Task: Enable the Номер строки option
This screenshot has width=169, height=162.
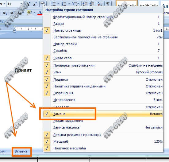Action: 103,44
